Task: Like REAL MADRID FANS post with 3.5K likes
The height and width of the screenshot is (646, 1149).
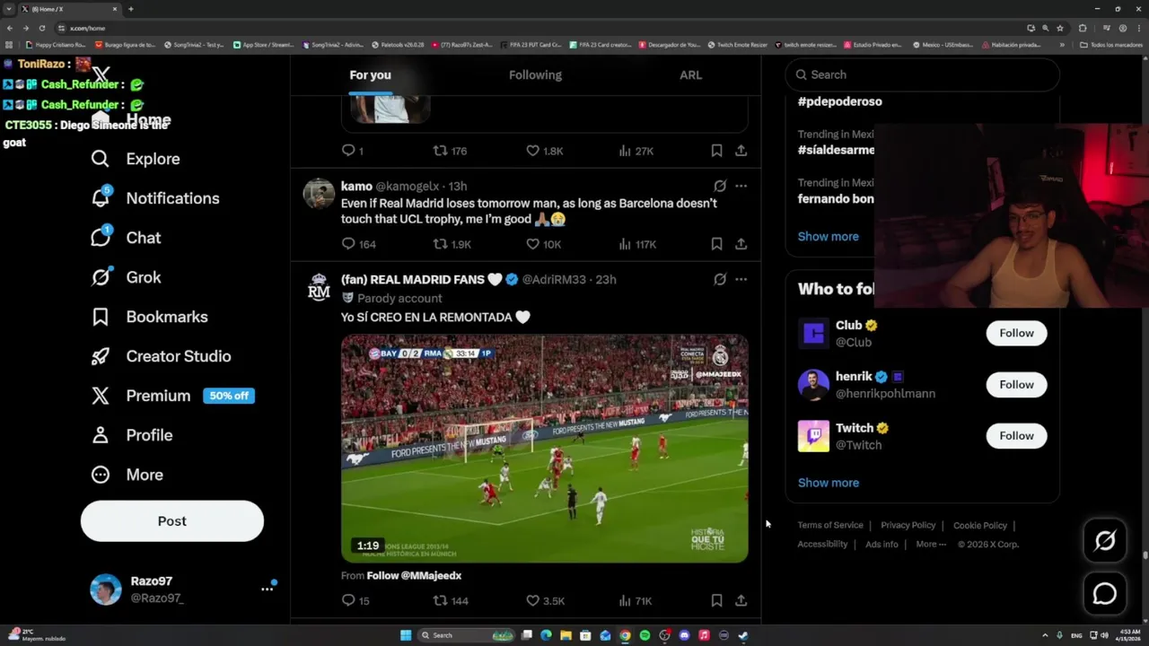Action: (545, 601)
